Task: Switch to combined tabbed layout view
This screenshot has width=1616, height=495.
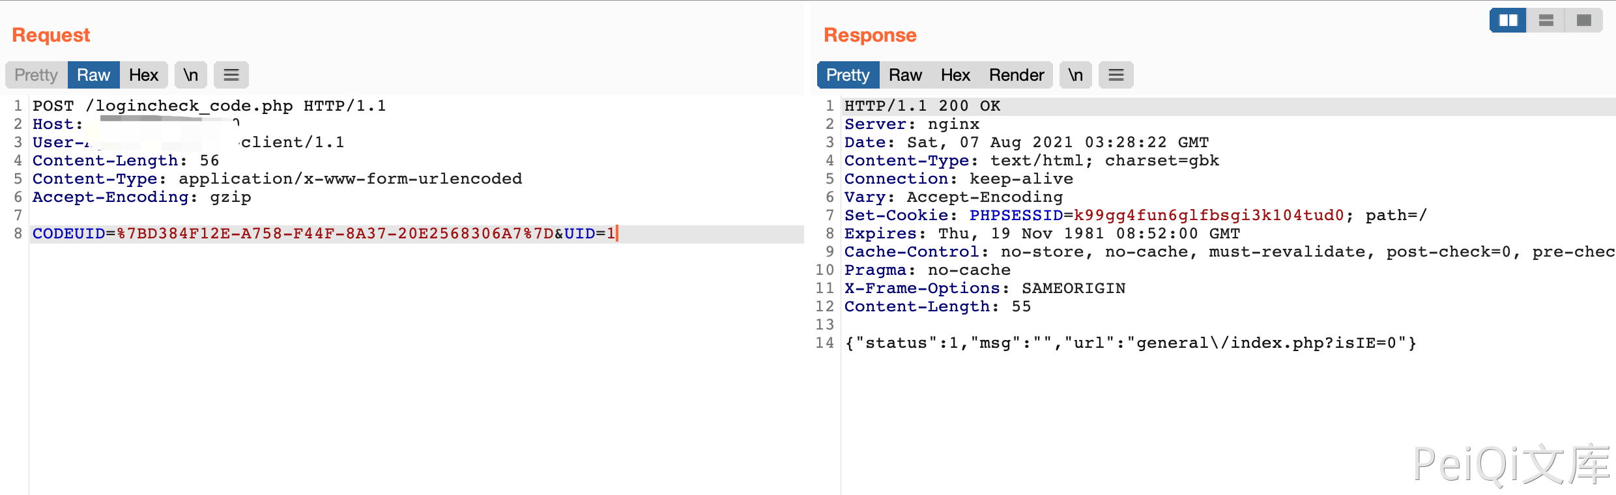Action: pos(1583,21)
